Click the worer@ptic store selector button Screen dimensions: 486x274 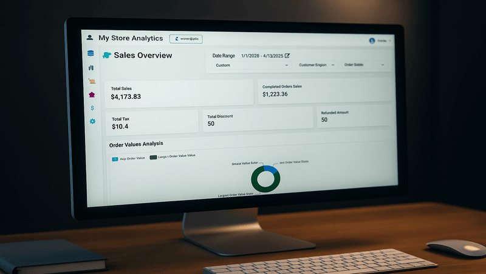[186, 39]
